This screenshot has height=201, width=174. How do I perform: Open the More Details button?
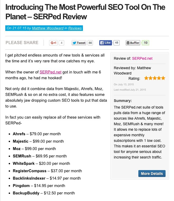[x=152, y=174]
